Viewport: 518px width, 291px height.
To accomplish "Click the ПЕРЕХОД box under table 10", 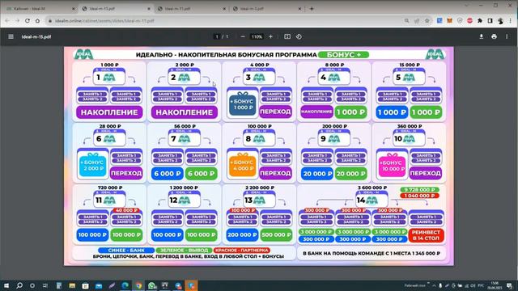I will coord(426,173).
